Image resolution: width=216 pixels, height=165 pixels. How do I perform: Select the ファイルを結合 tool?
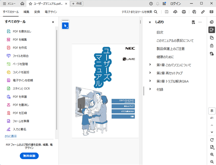tap(18, 56)
